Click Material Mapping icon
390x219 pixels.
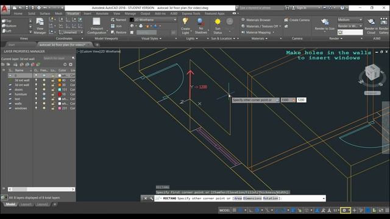(243, 32)
